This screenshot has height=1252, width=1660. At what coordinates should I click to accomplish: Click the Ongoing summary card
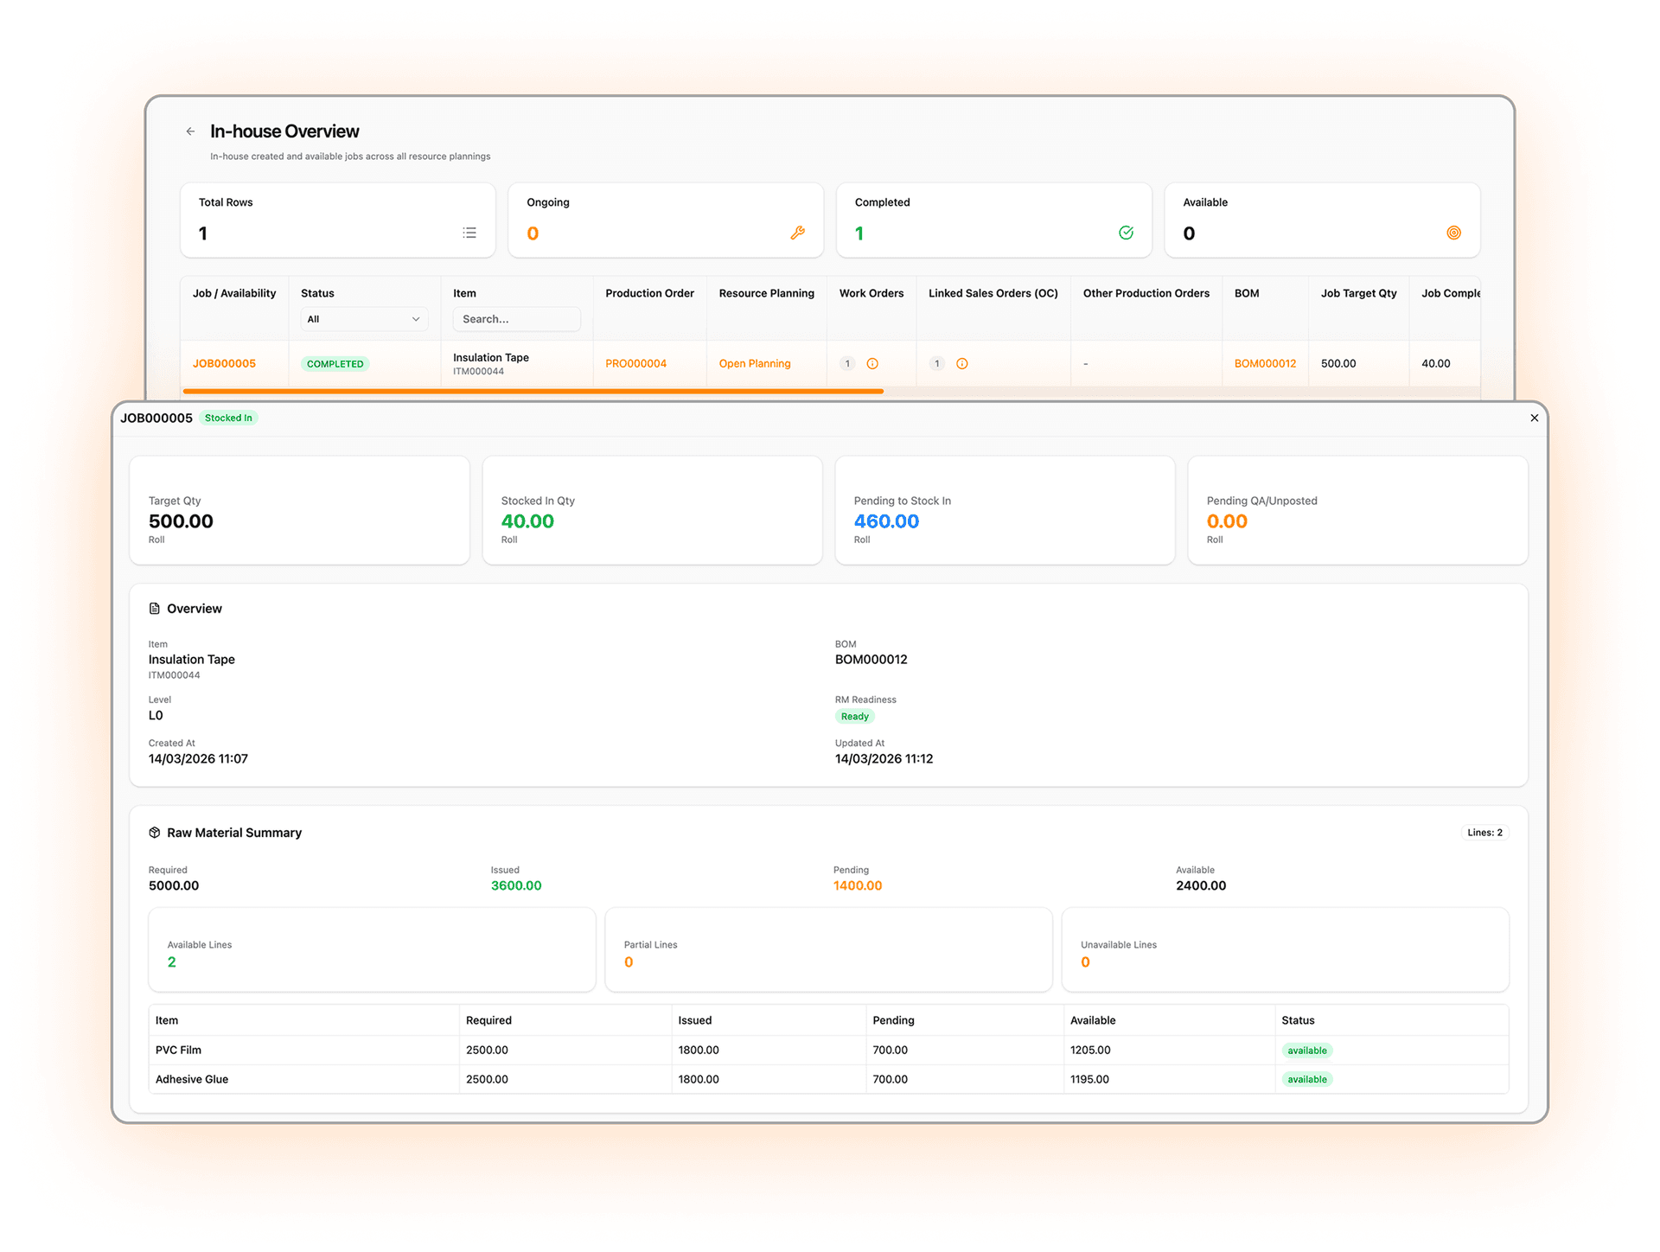[666, 220]
